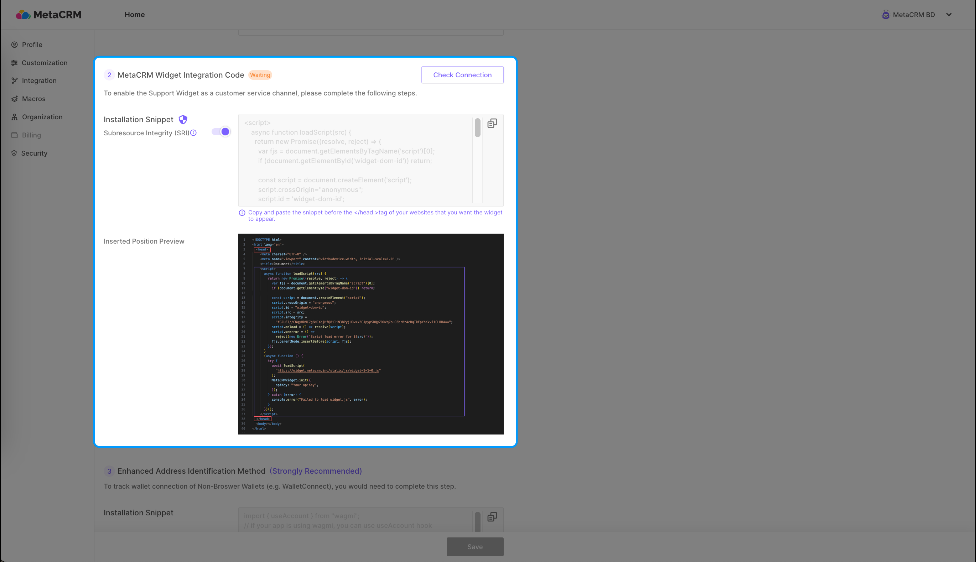This screenshot has height=562, width=976.
Task: Click the MetaCRM logo
Action: (x=48, y=15)
